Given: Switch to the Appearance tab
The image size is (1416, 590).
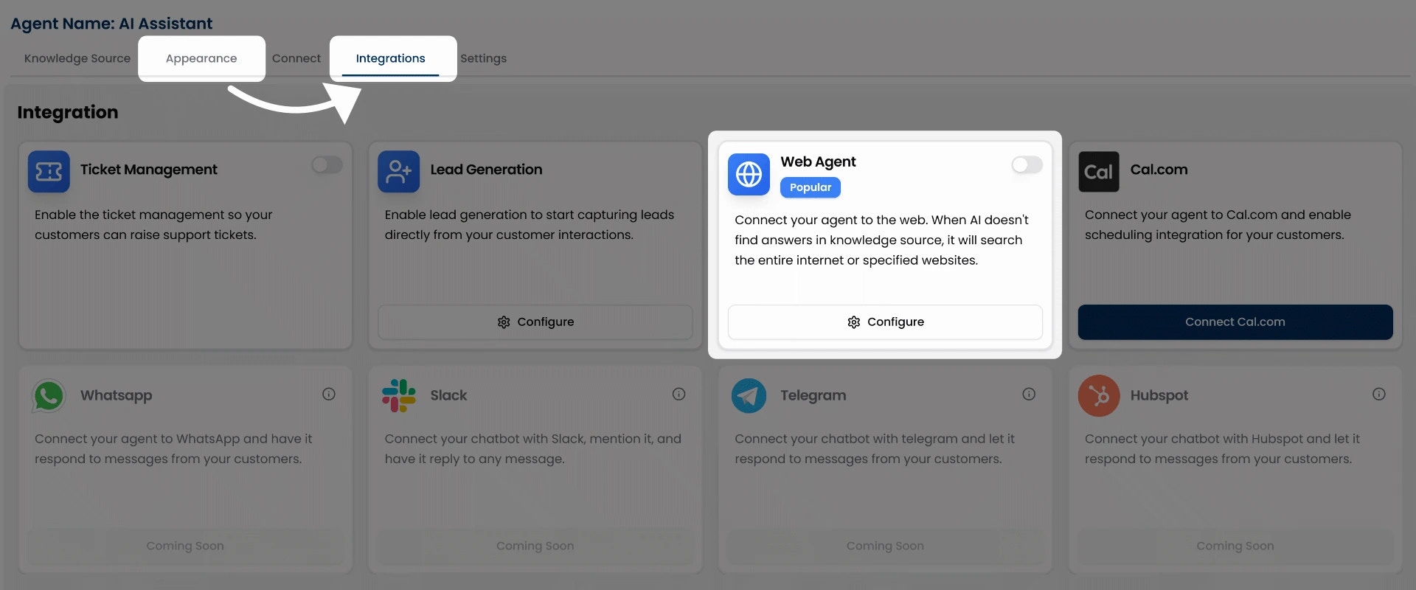Looking at the screenshot, I should 201,58.
